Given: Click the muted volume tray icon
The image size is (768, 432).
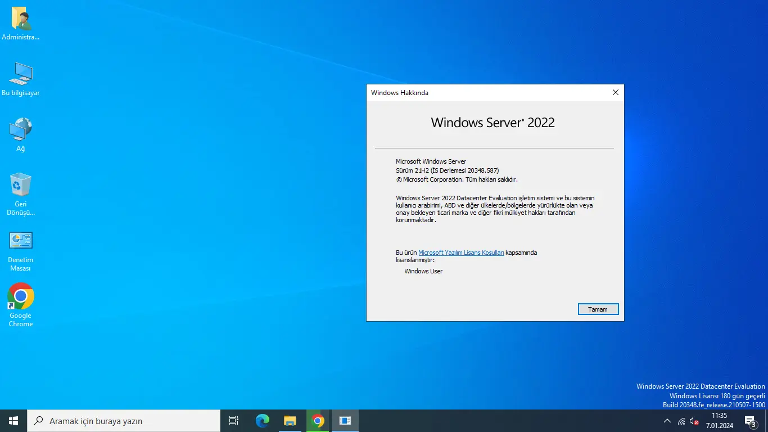Looking at the screenshot, I should (694, 421).
